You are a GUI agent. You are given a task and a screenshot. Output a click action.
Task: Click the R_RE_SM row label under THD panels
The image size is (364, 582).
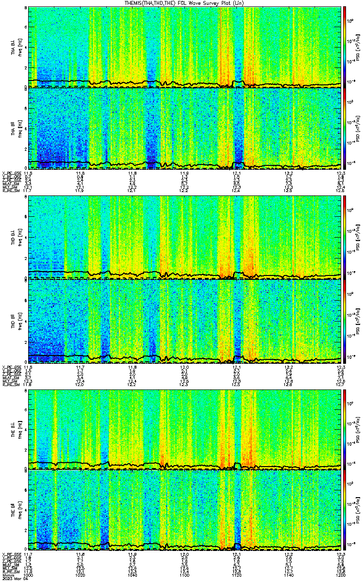pos(11,385)
